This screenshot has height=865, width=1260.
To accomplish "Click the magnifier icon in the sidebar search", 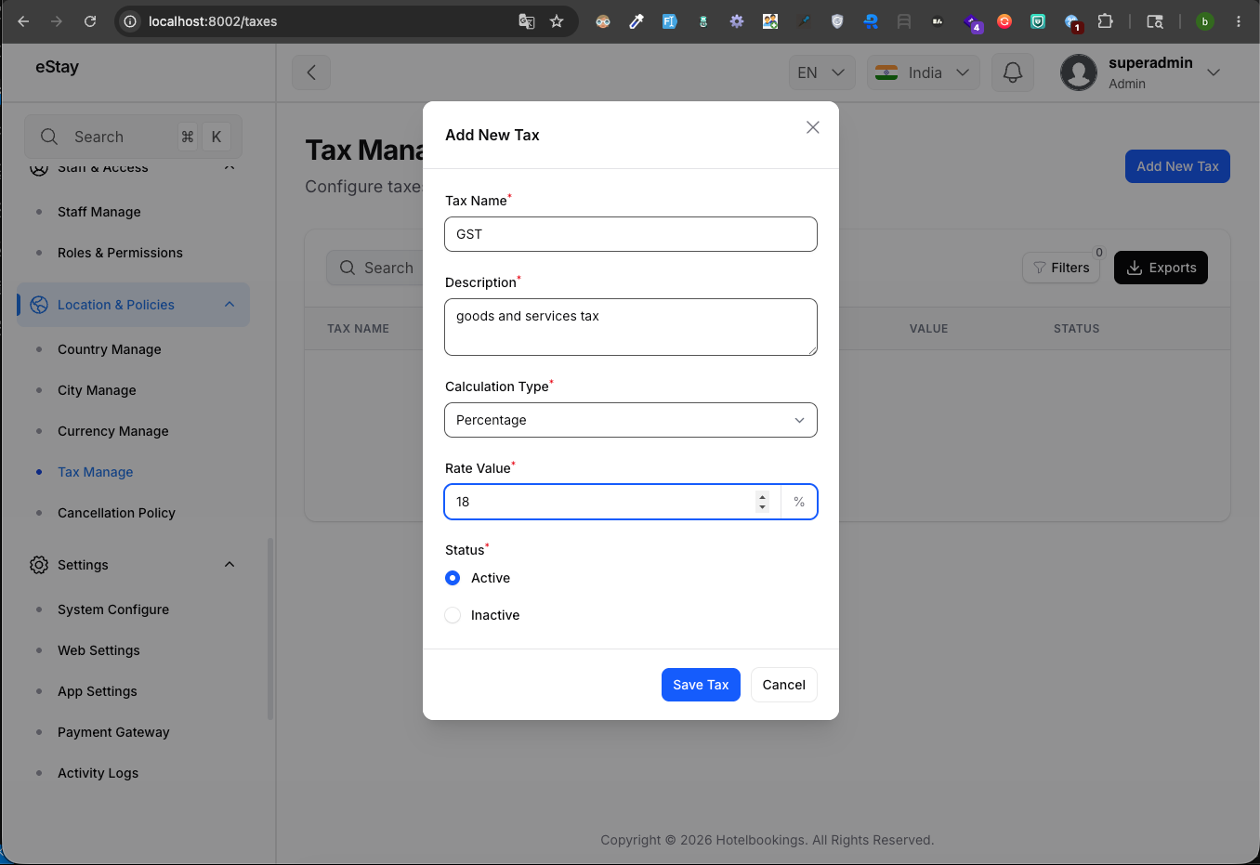I will (49, 137).
